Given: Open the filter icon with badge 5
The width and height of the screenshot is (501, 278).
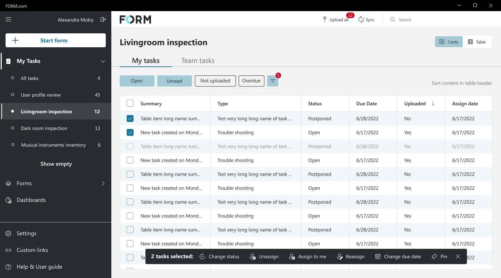Looking at the screenshot, I should 273,81.
